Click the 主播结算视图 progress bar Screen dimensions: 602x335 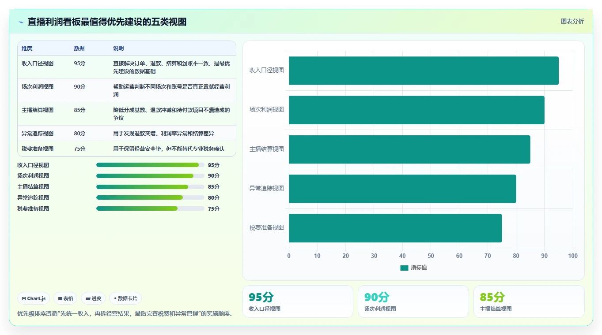[x=150, y=187]
